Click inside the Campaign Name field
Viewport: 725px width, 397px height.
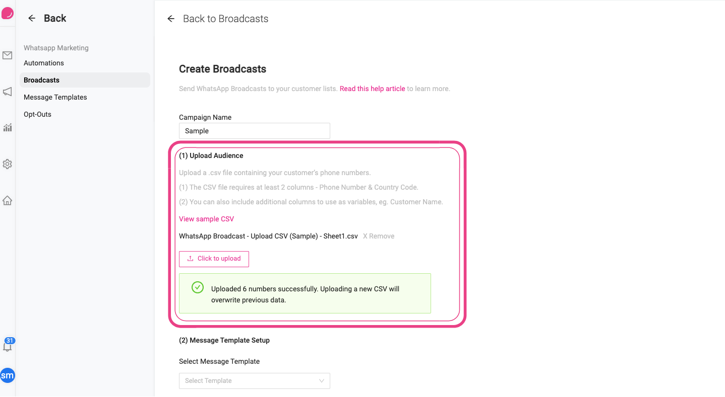(254, 130)
